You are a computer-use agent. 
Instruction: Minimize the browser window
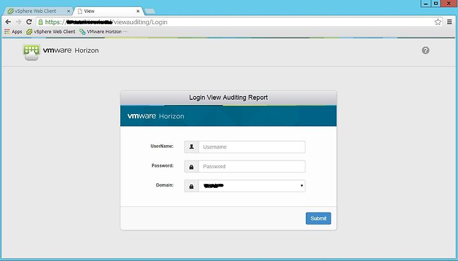pos(426,4)
